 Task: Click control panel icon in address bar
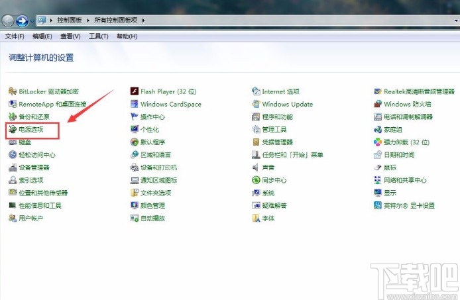coord(42,21)
